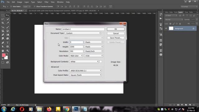Open Pixel Aspect Ratio dropdown
The height and width of the screenshot is (112, 199).
86,75
